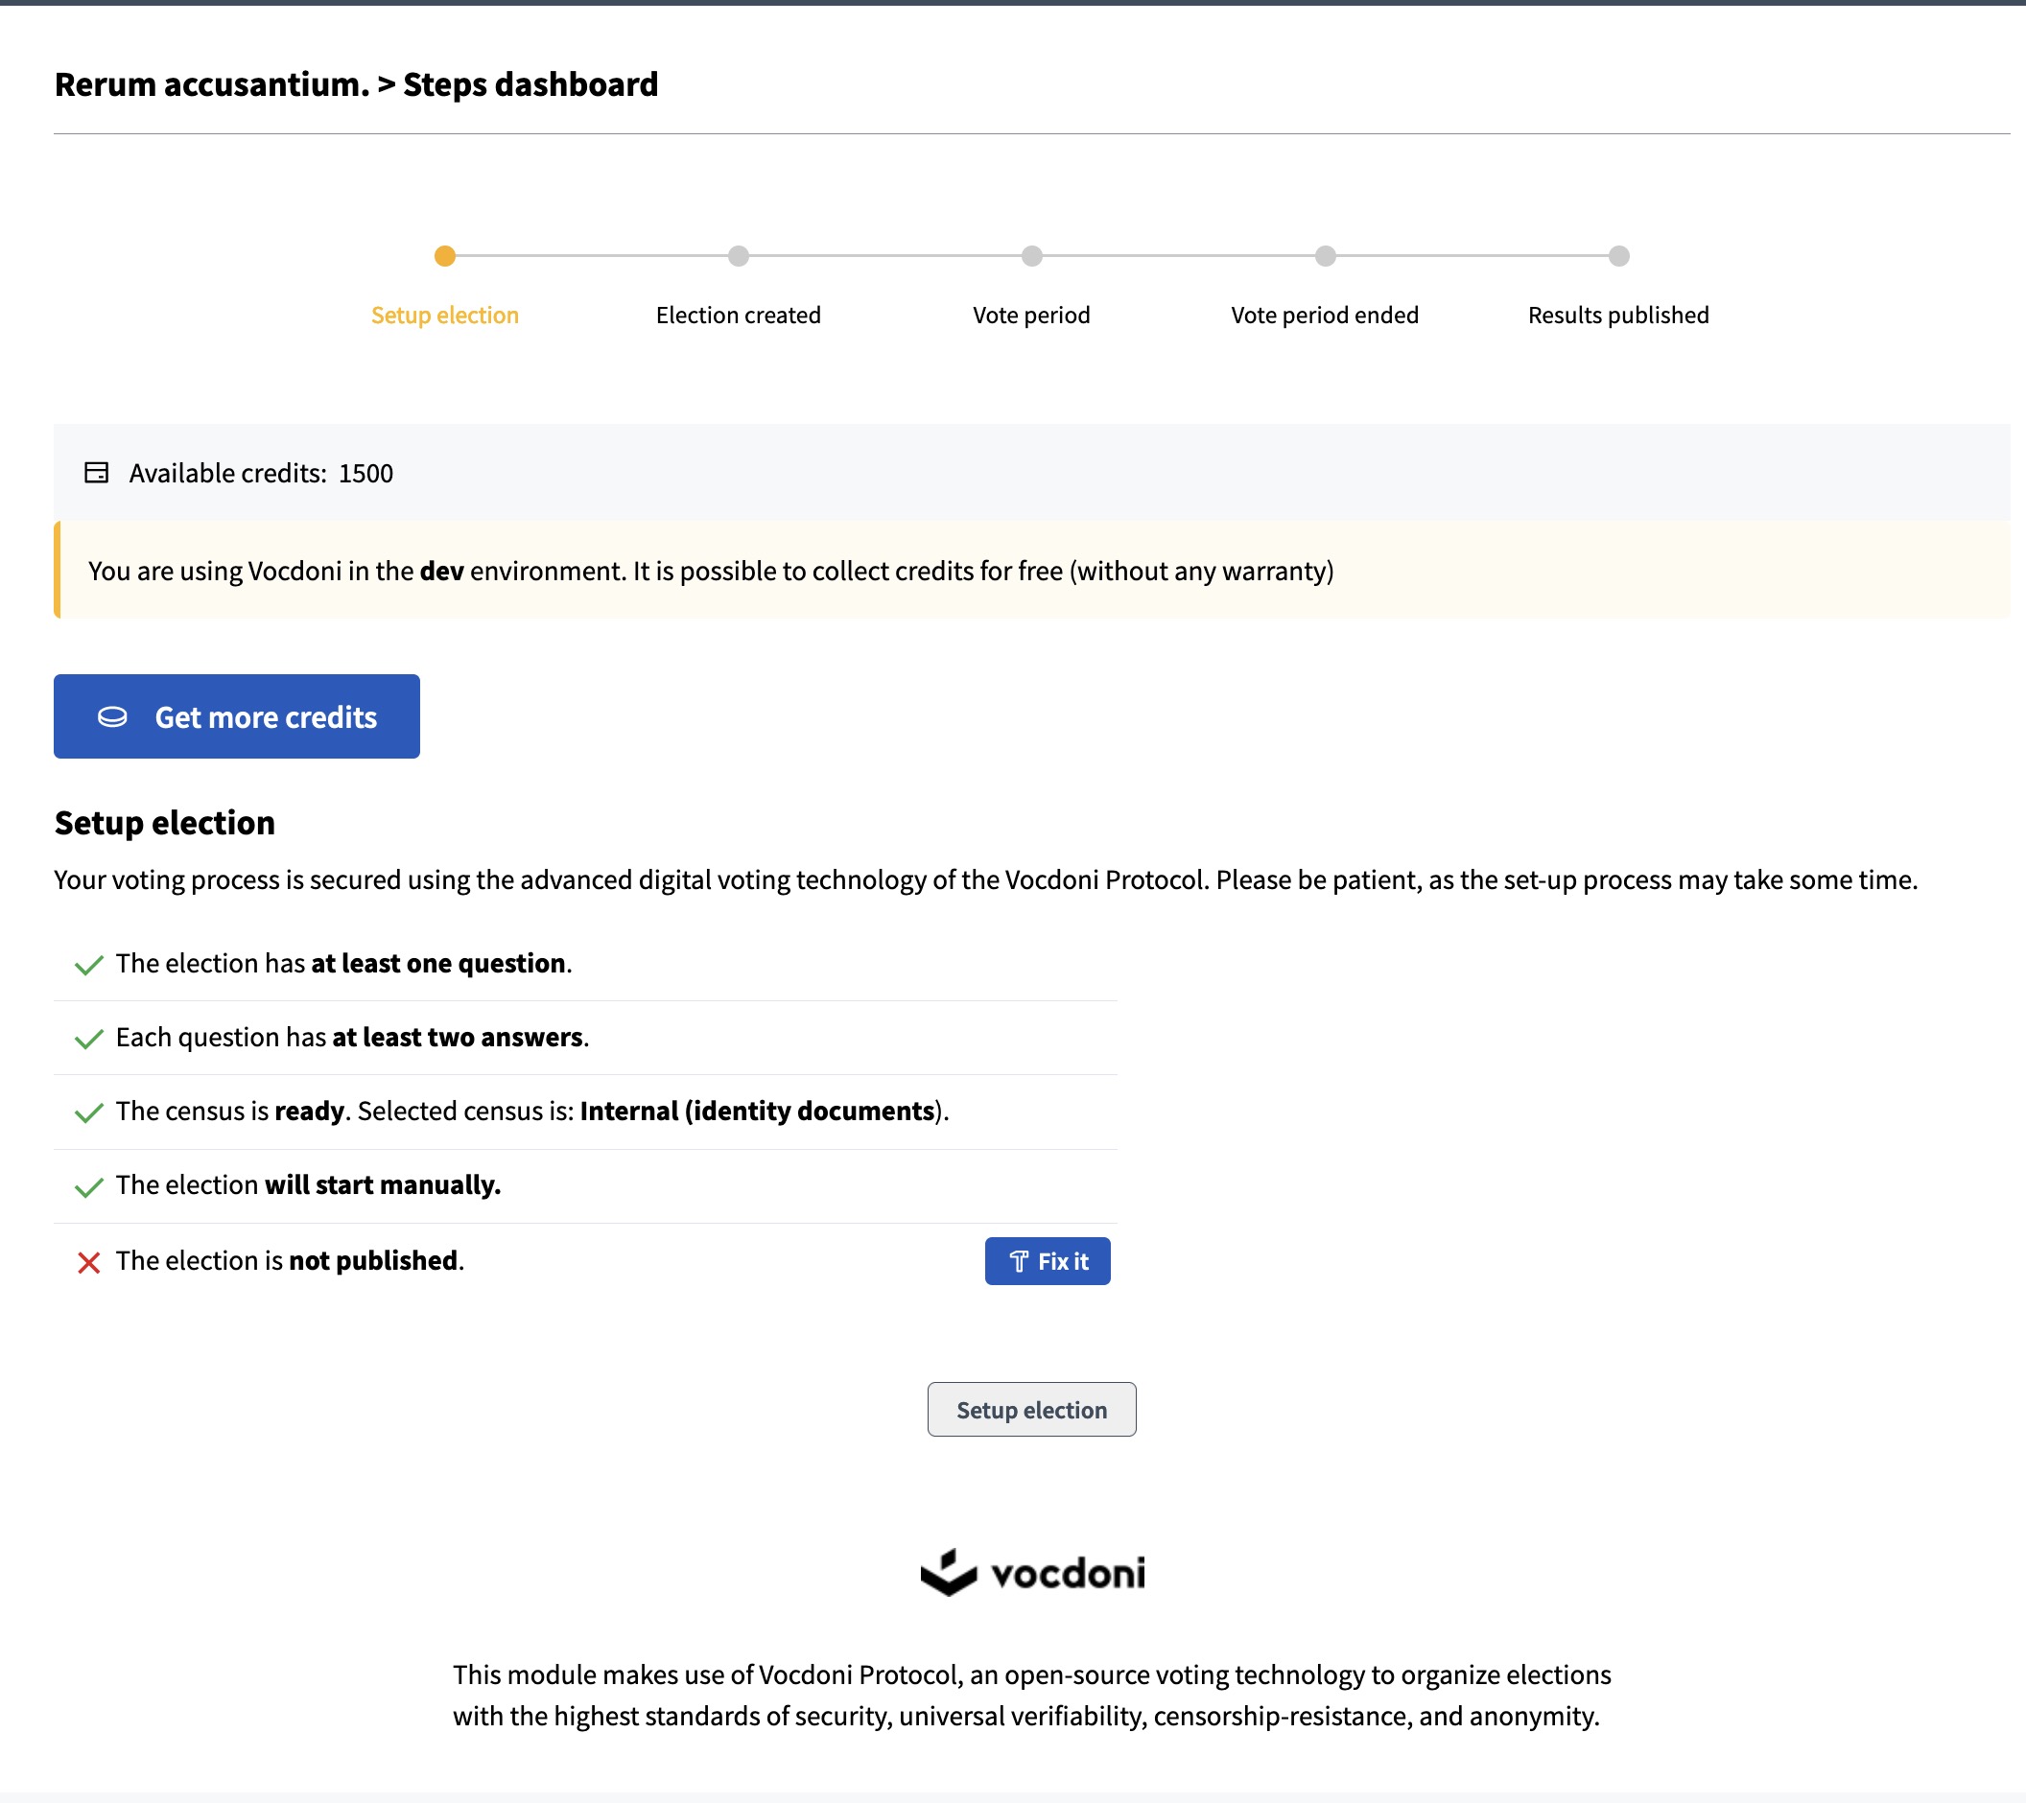
Task: Click the red X next to not published
Action: [x=89, y=1262]
